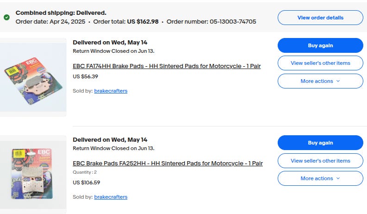Click the FA174HH brake pads product thumbnail

[33, 77]
